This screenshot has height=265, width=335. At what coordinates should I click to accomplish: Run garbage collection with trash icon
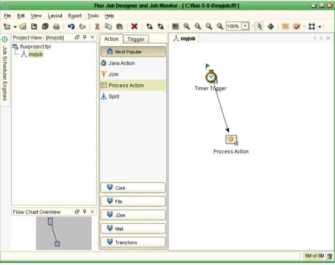(x=330, y=256)
